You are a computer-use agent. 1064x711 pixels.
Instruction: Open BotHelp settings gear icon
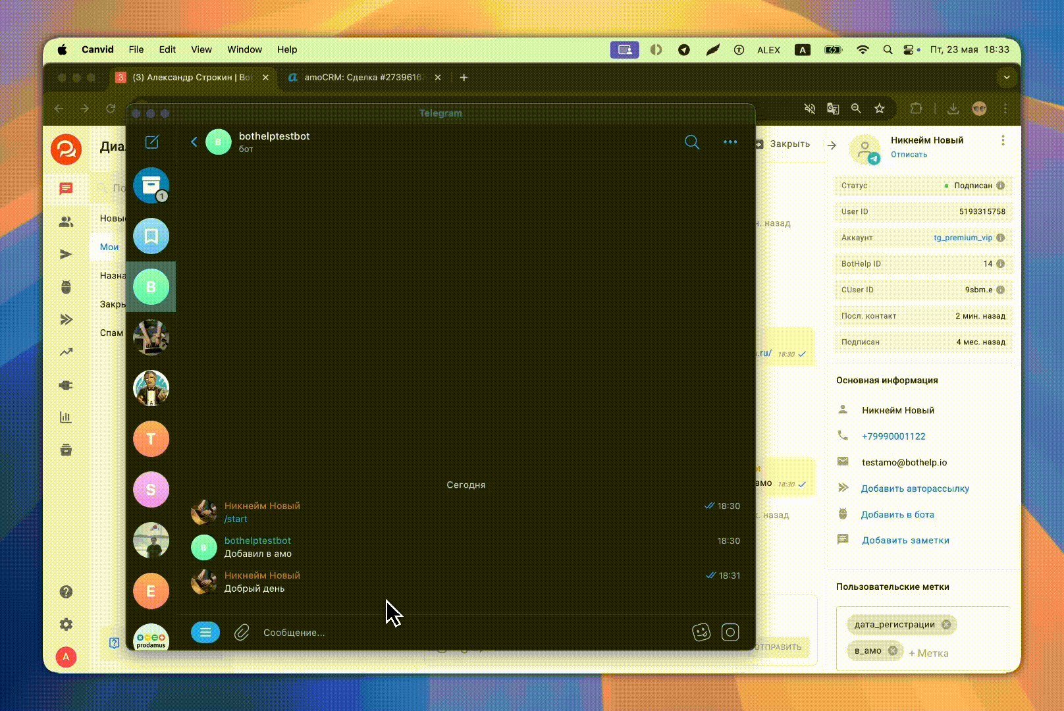[66, 624]
